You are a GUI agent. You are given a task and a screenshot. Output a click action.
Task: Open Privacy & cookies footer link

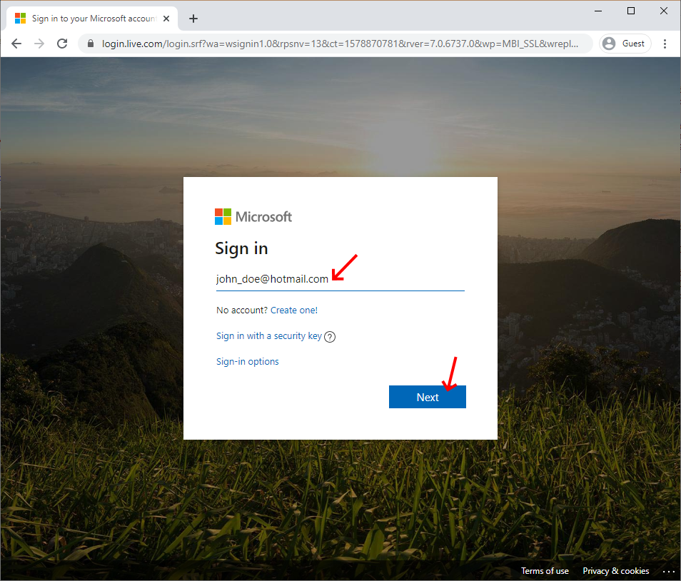tap(615, 571)
